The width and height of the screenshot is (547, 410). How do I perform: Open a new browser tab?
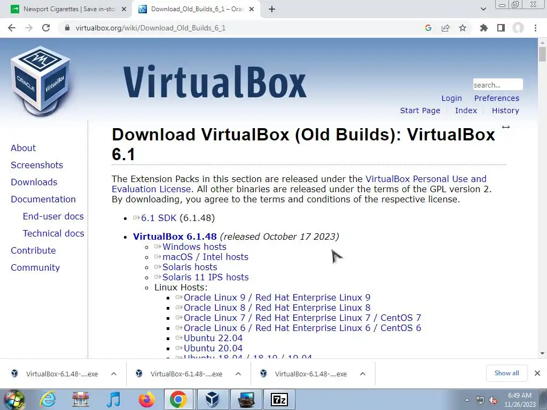point(272,9)
